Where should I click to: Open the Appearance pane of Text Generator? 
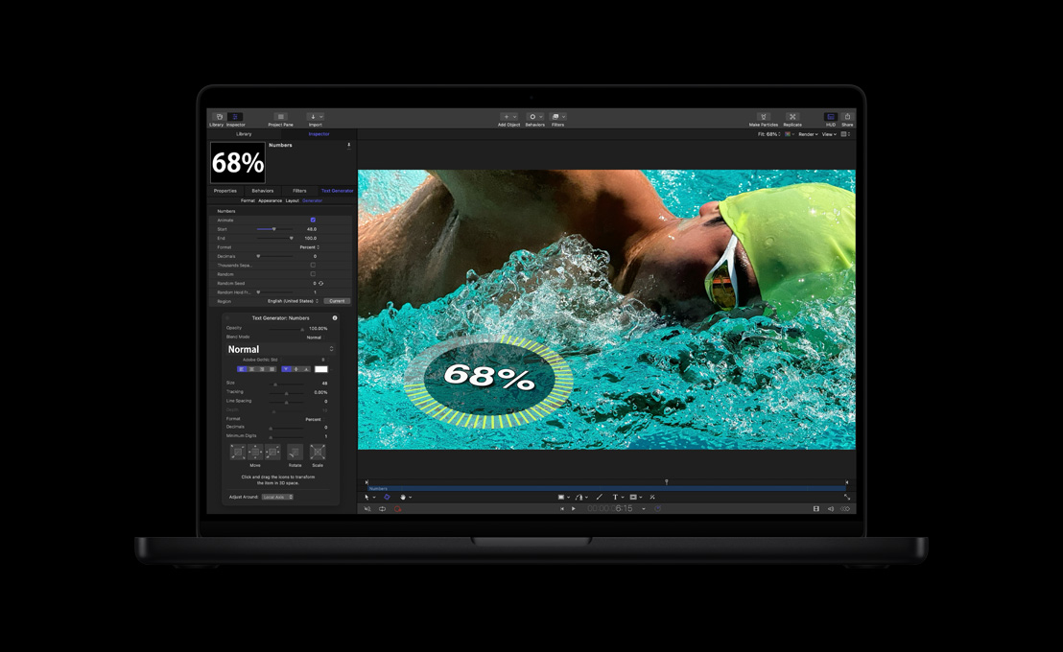point(269,201)
